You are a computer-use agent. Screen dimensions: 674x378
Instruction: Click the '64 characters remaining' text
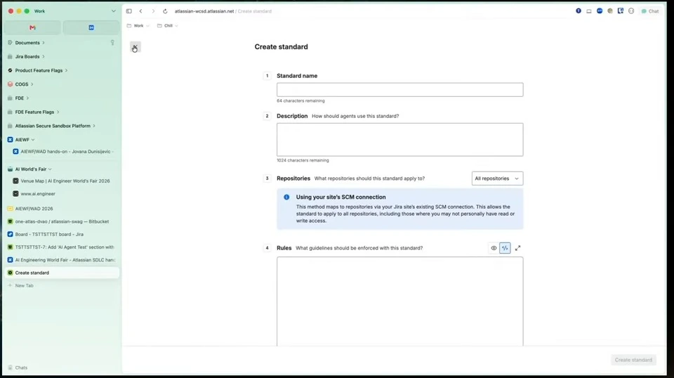coord(300,101)
